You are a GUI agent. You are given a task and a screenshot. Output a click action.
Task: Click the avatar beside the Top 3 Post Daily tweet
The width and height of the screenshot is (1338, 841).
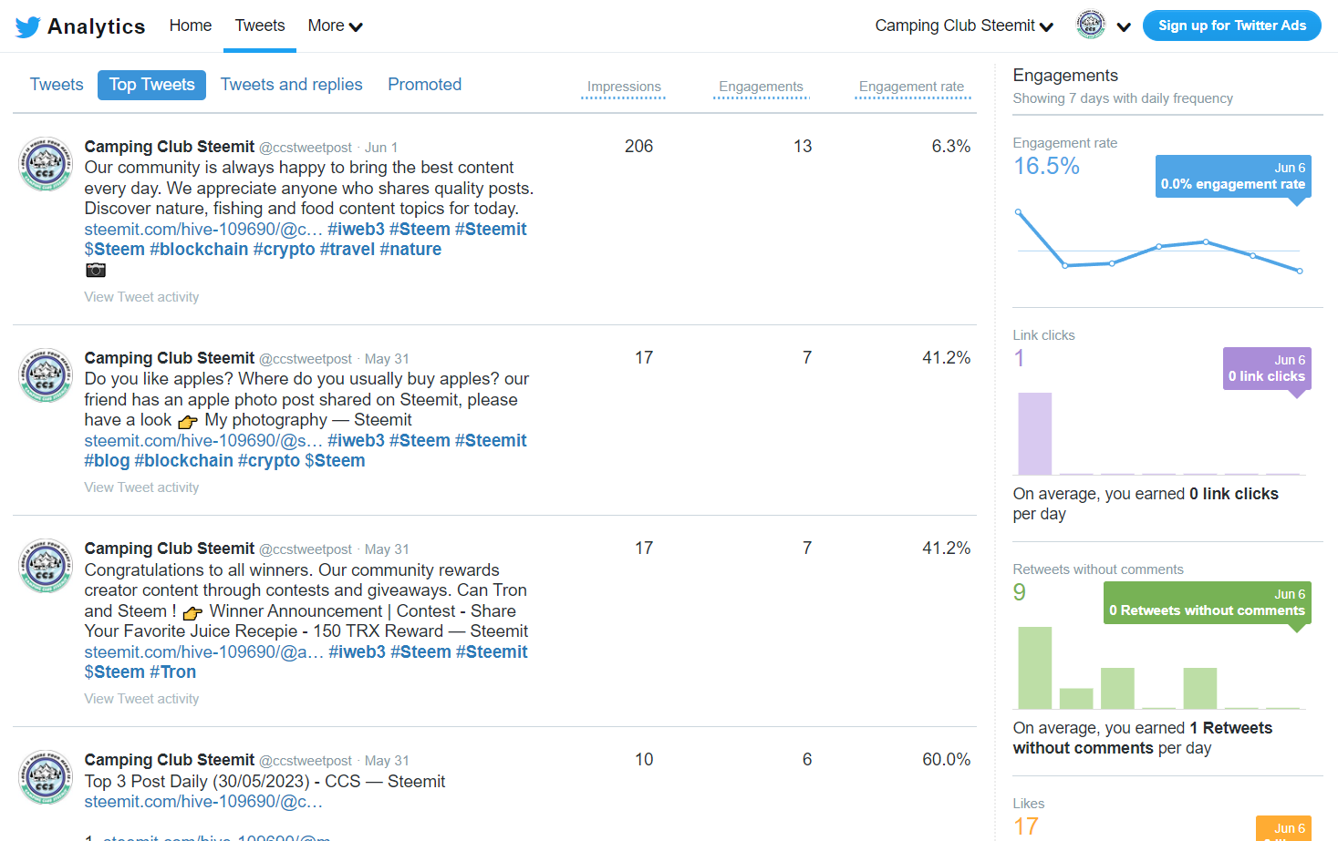tap(46, 777)
